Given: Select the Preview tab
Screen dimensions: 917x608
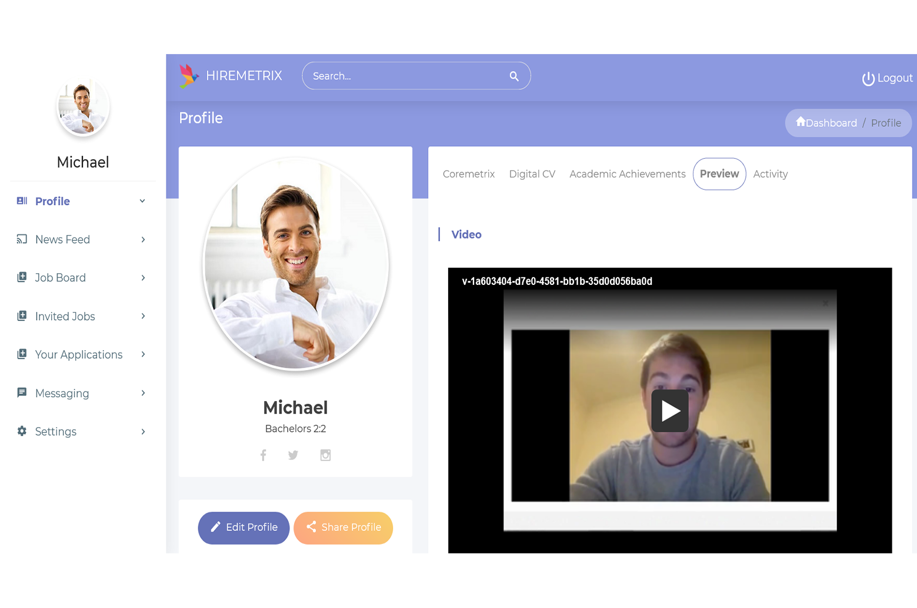Looking at the screenshot, I should 719,174.
